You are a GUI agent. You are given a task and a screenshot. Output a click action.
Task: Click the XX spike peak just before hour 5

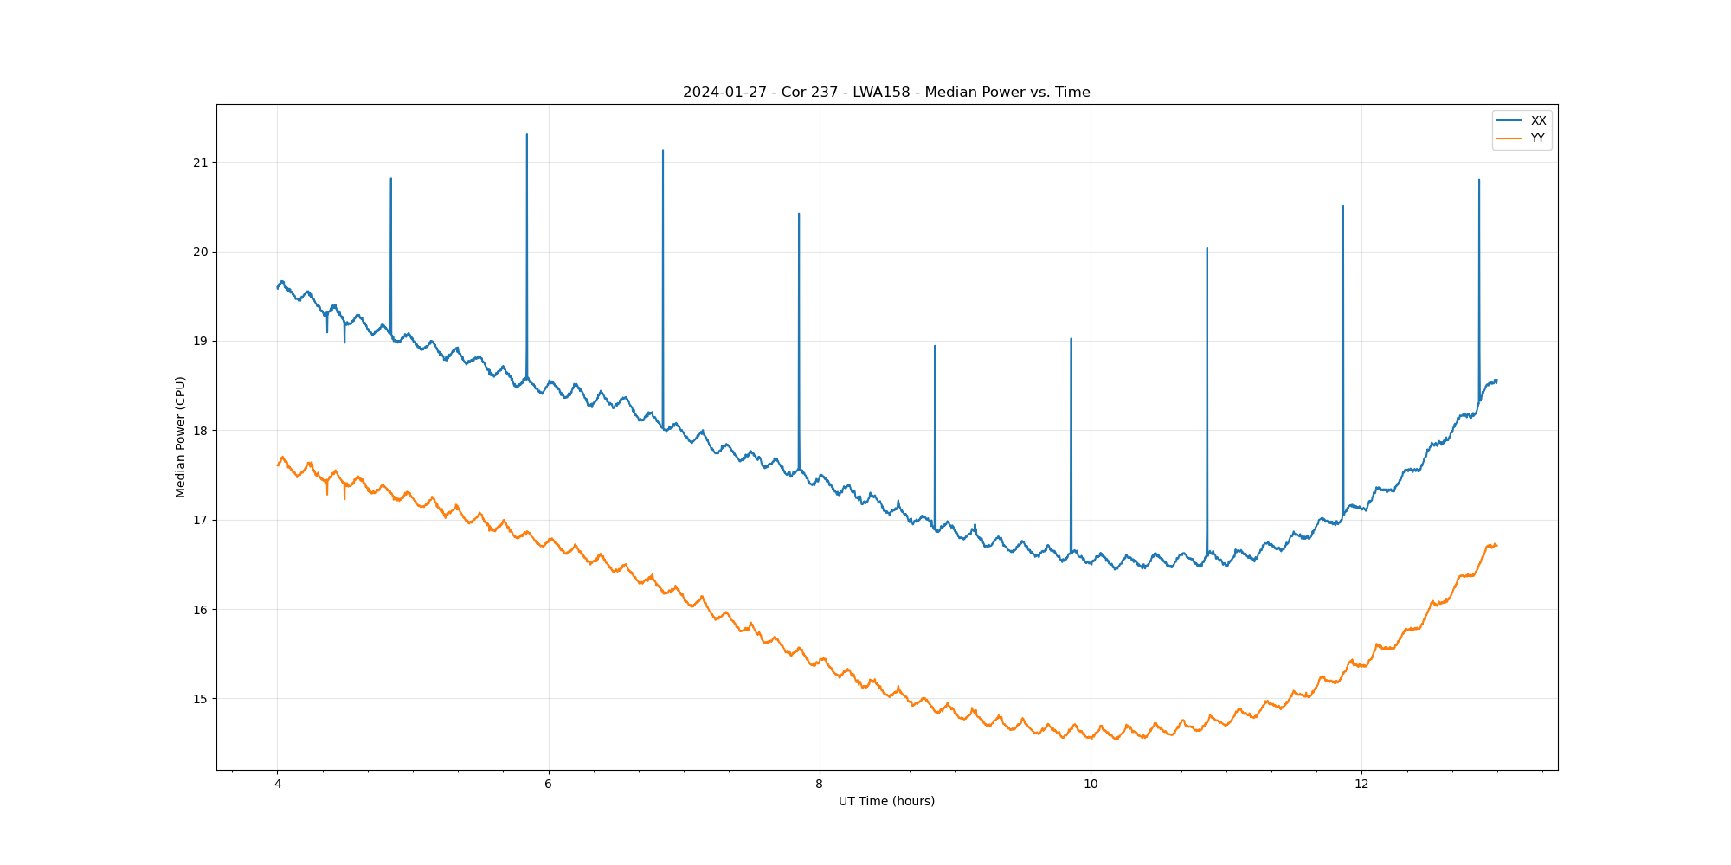coord(391,180)
